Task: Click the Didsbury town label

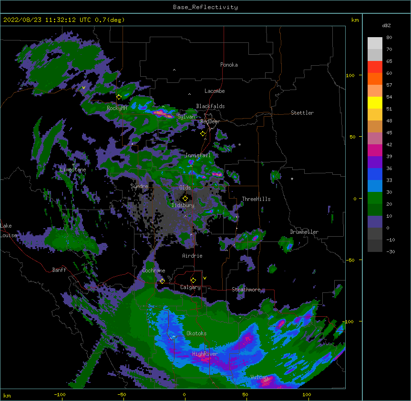Action: click(183, 205)
